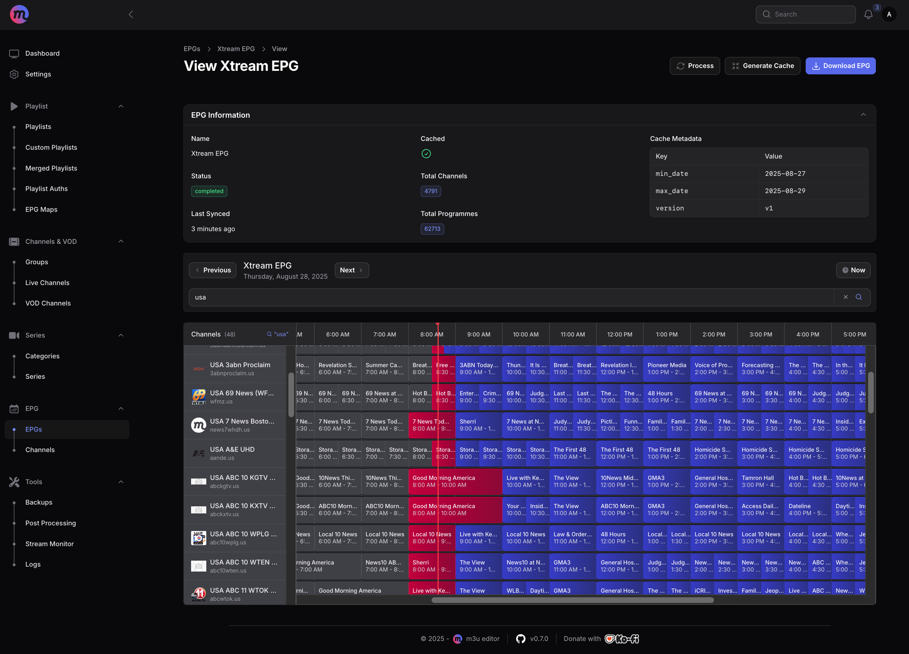Image resolution: width=909 pixels, height=654 pixels.
Task: Collapse the Playlist sidebar group
Action: pyautogui.click(x=121, y=106)
